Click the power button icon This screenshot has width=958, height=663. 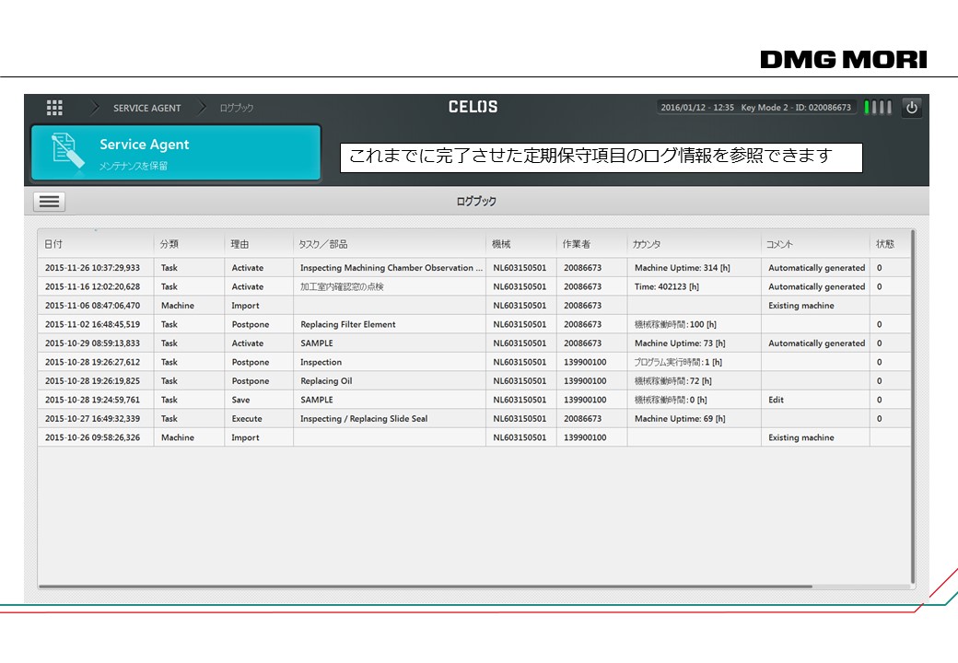pyautogui.click(x=912, y=108)
